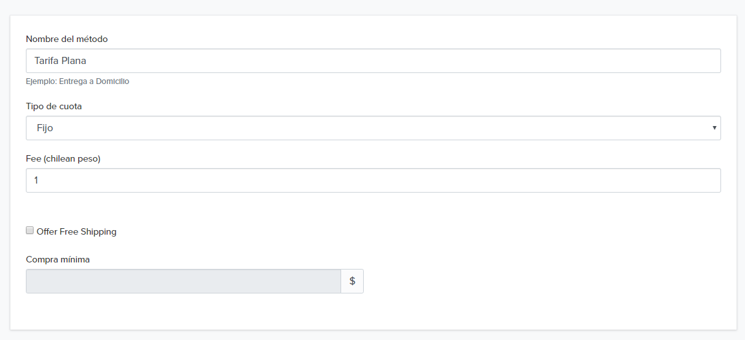The height and width of the screenshot is (340, 745).
Task: Click the dollar sign currency addon
Action: (x=352, y=281)
